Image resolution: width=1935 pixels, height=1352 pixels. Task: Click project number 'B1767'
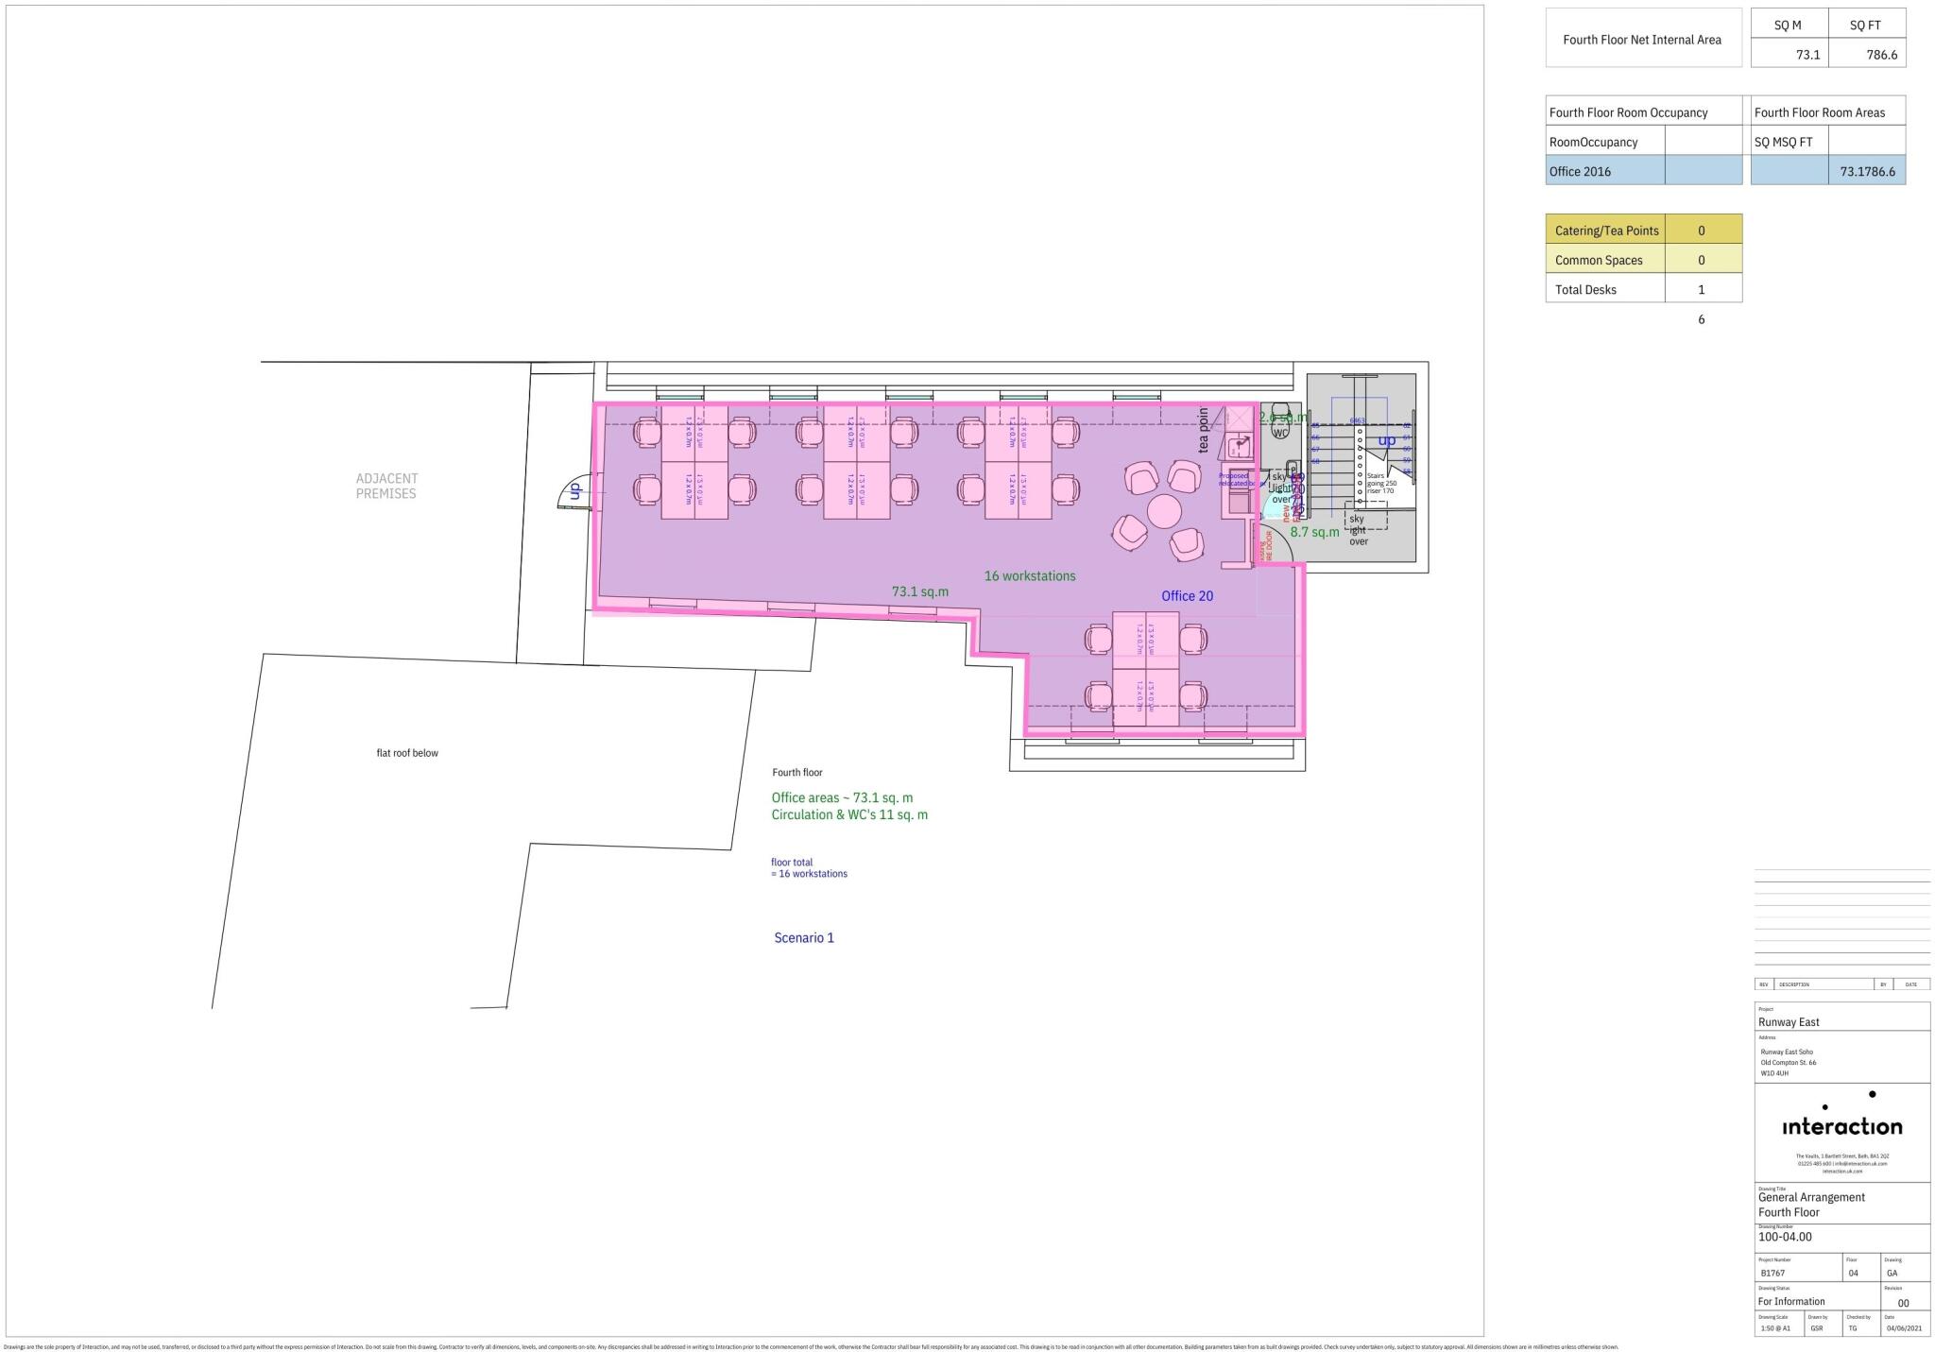pyautogui.click(x=1772, y=1273)
